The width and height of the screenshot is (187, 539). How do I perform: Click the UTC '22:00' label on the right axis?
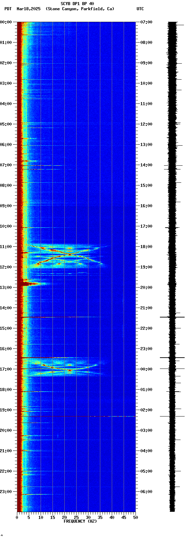click(146, 328)
